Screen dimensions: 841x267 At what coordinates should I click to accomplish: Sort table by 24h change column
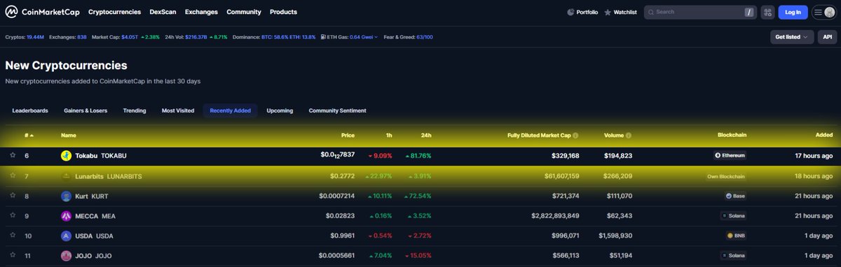426,136
